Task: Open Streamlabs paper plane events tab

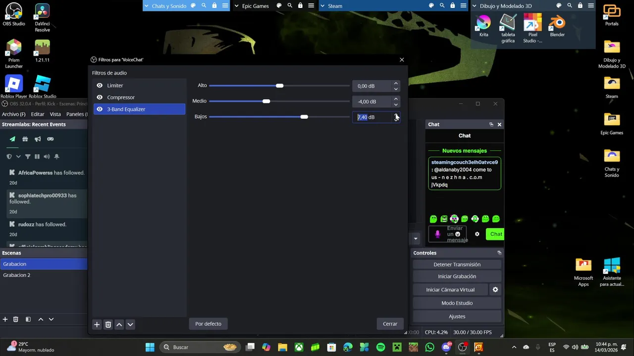Action: point(12,139)
